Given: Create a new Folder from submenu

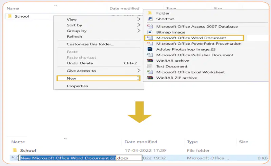Looking at the screenshot, I should tap(163, 13).
